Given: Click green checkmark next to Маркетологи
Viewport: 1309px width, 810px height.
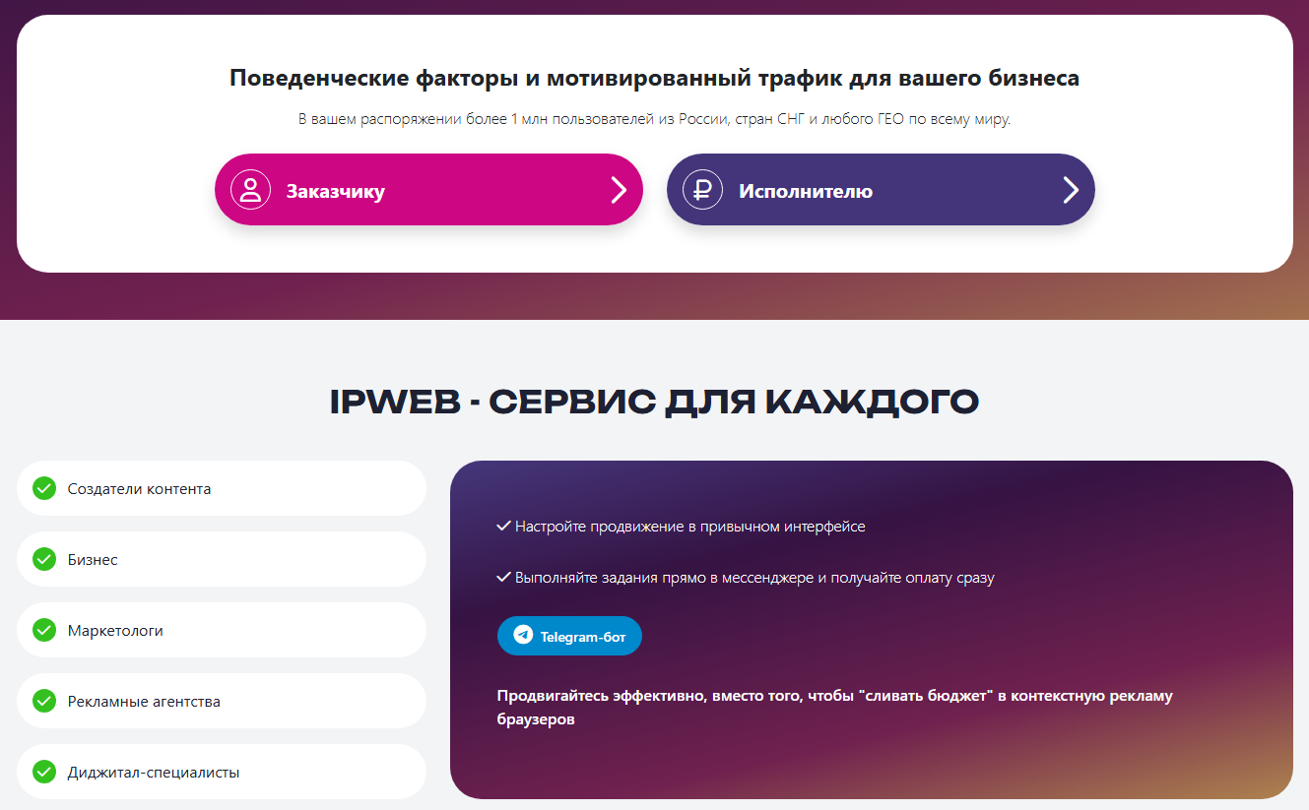Looking at the screenshot, I should 44,630.
